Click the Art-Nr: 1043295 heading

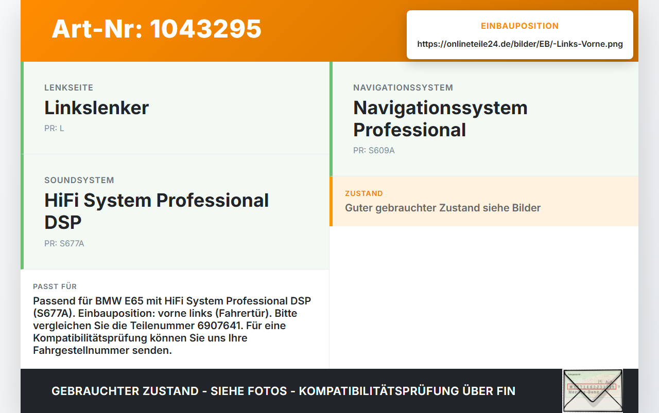tap(157, 29)
